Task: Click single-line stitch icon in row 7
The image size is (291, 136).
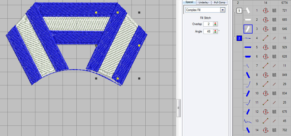Action: [274, 66]
